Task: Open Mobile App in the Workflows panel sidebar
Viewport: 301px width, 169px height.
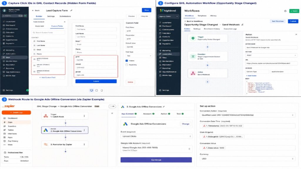Action: 167,75
